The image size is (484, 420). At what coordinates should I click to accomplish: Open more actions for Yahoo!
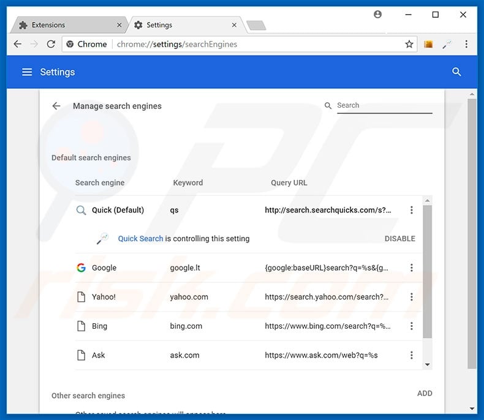tap(412, 297)
